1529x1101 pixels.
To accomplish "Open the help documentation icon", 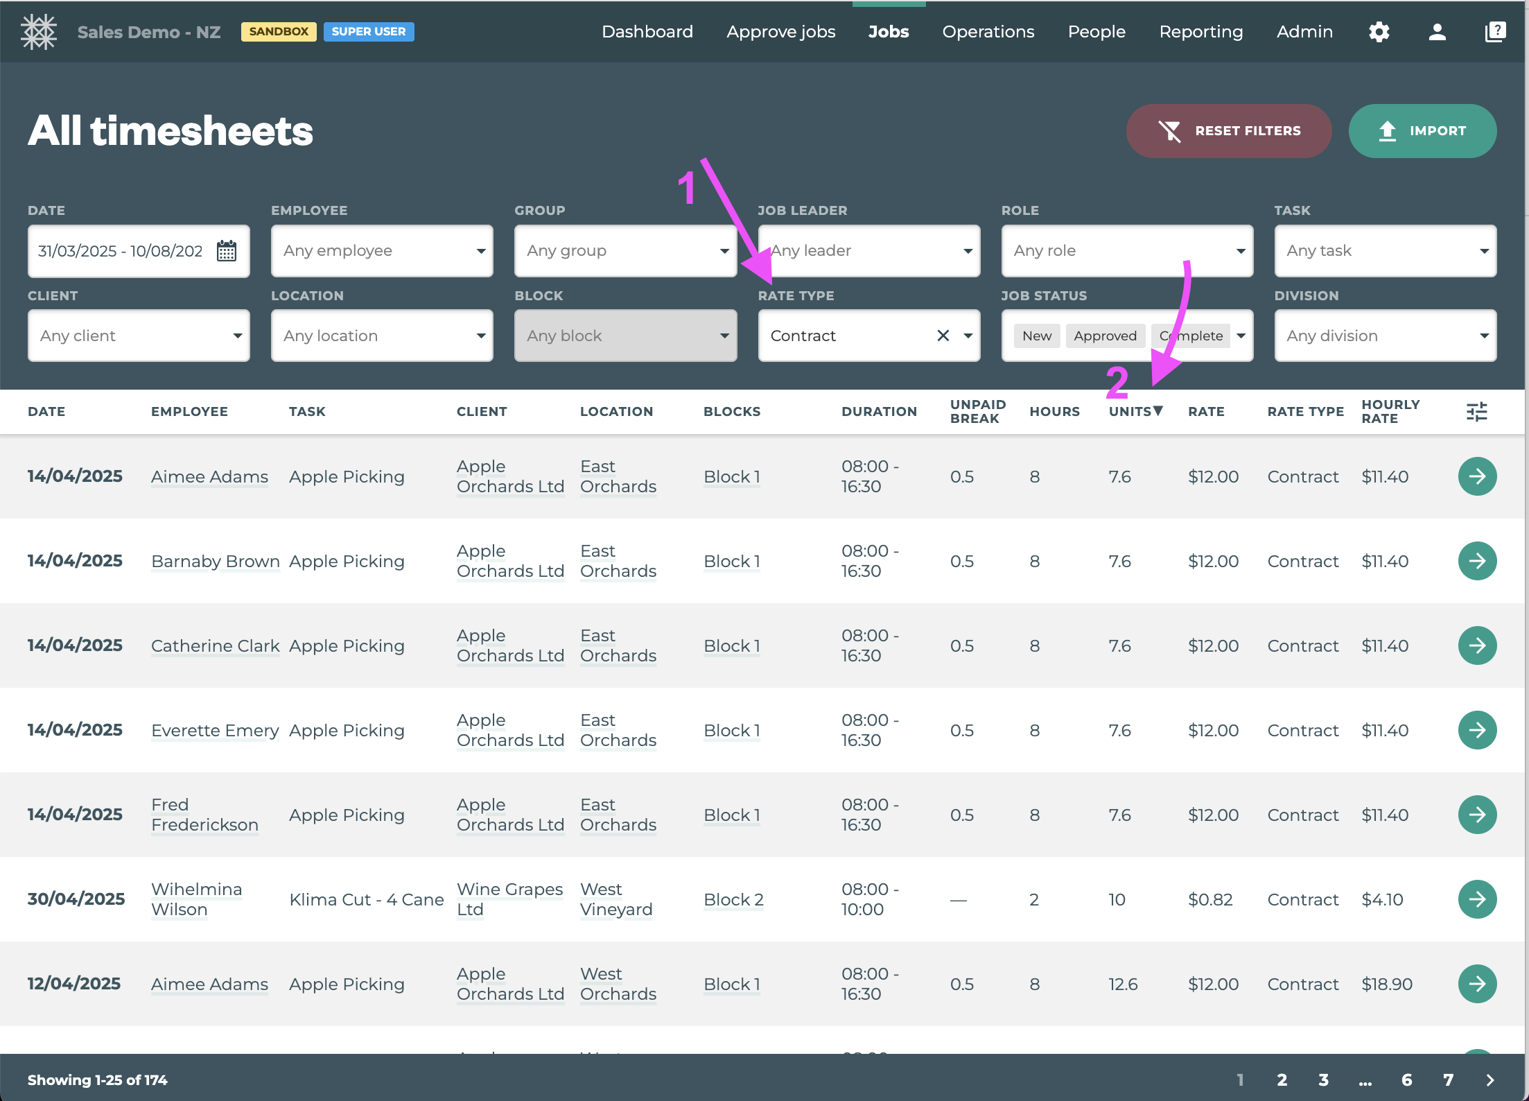I will (1495, 32).
